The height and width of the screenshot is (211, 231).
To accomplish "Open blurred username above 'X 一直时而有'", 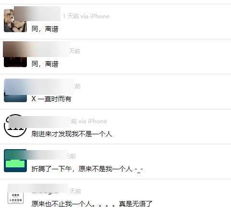I will tap(40, 87).
